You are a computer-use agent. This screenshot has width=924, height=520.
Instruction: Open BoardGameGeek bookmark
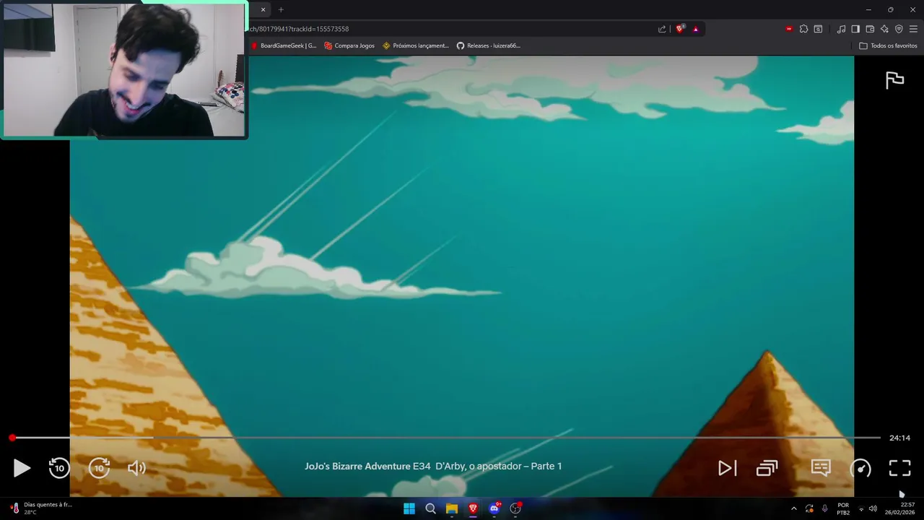pyautogui.click(x=284, y=45)
